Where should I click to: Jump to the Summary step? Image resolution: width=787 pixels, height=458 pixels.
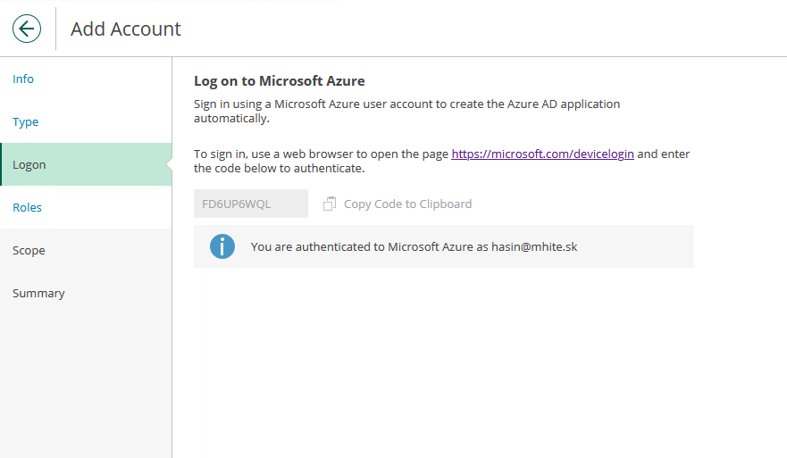point(38,294)
